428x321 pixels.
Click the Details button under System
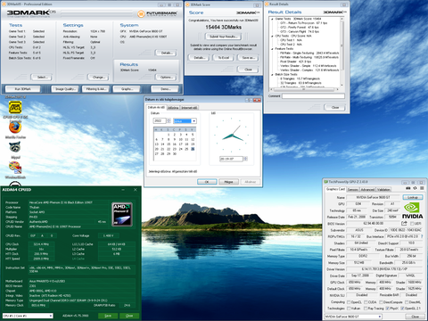tap(166, 53)
